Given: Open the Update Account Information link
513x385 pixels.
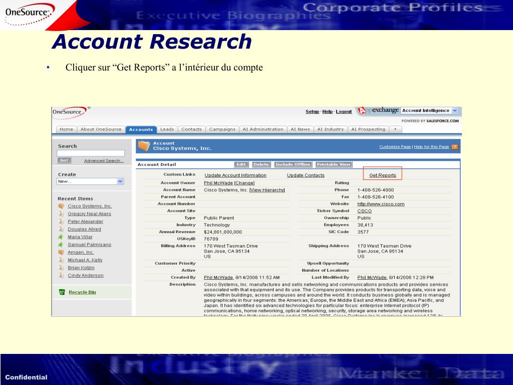Looking at the screenshot, I should [235, 175].
